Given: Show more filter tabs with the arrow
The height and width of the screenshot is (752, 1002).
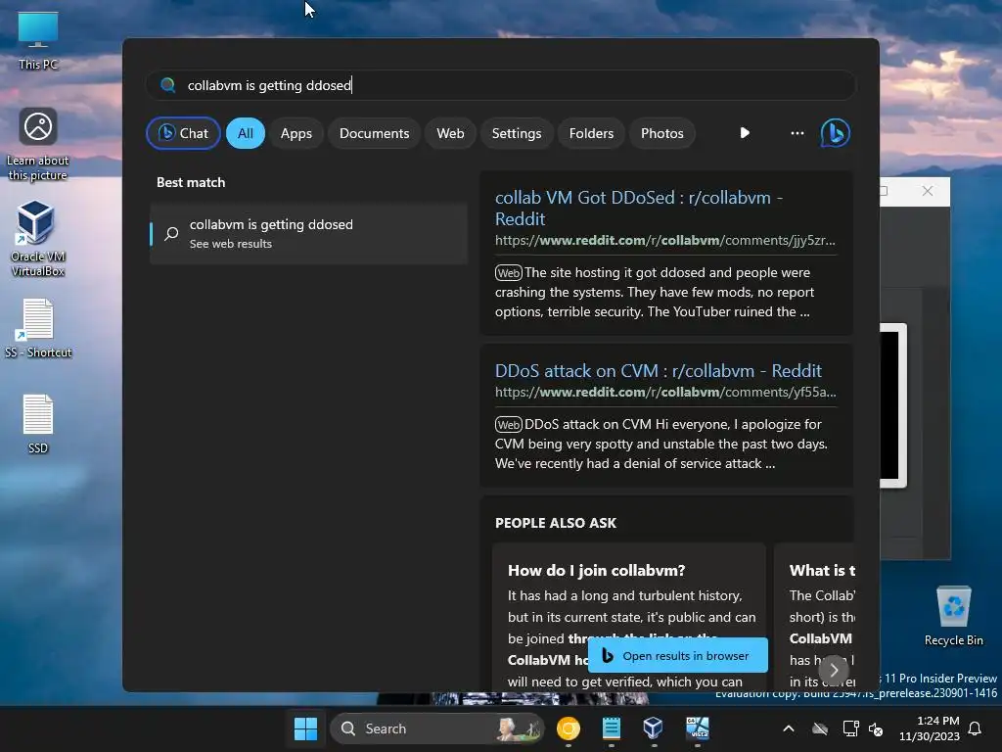Looking at the screenshot, I should coord(745,133).
